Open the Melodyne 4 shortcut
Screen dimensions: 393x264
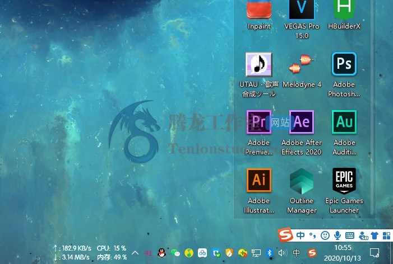click(302, 64)
